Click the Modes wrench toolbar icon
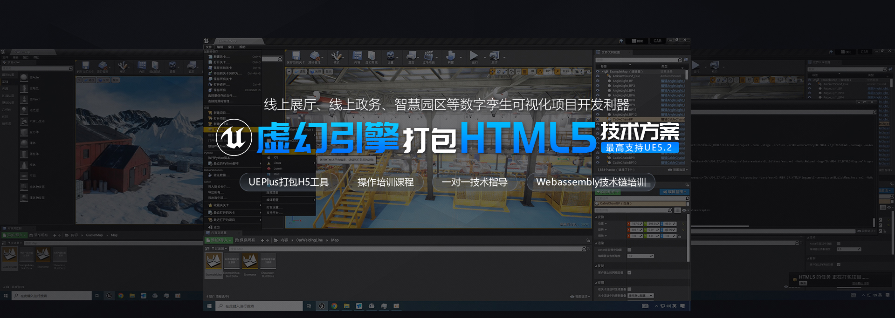 tap(337, 57)
